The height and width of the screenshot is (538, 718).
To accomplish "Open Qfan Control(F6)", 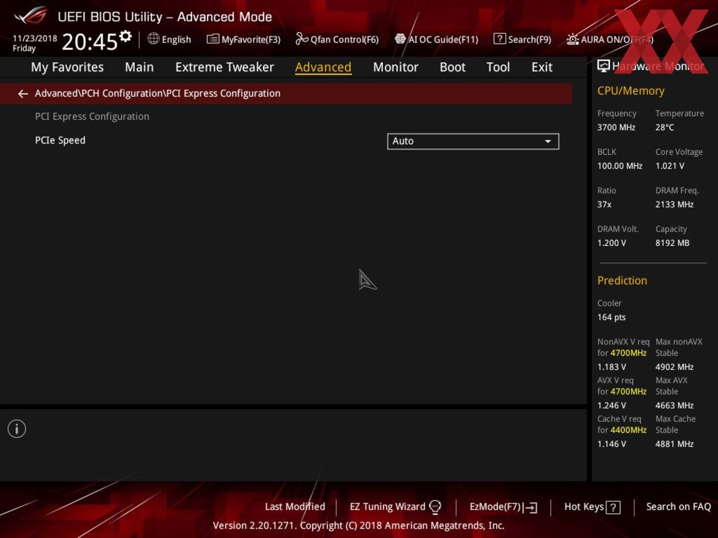I will click(337, 39).
